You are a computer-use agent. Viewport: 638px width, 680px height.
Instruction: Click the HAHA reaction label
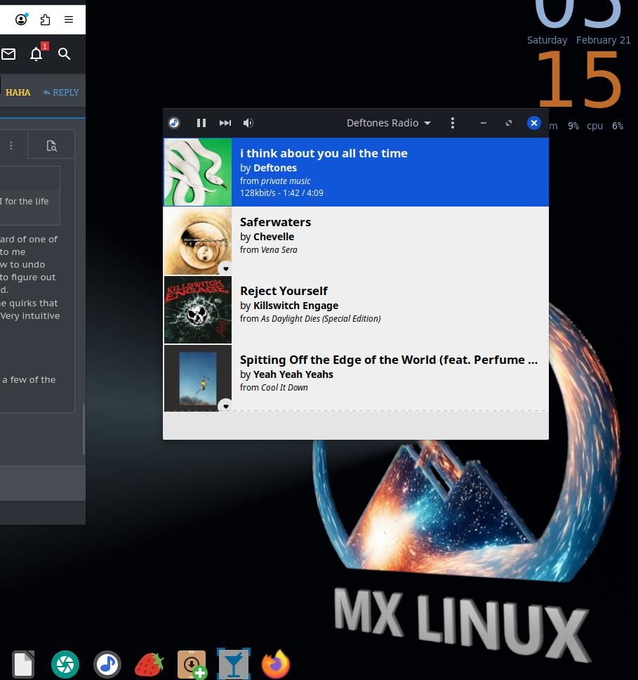click(x=18, y=92)
